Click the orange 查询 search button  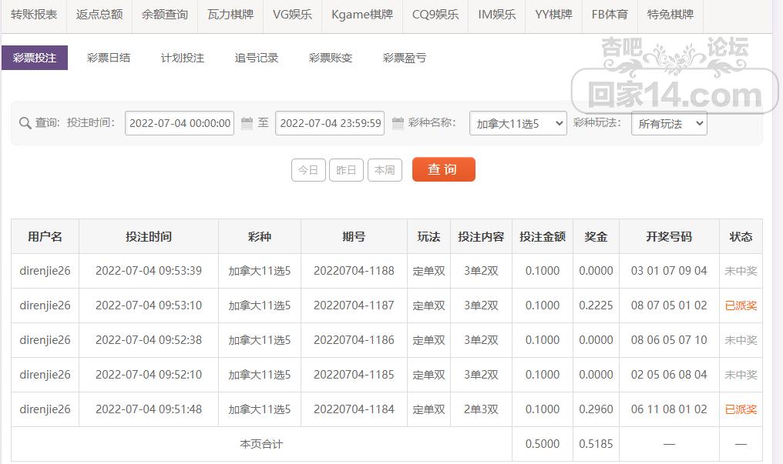pos(443,170)
